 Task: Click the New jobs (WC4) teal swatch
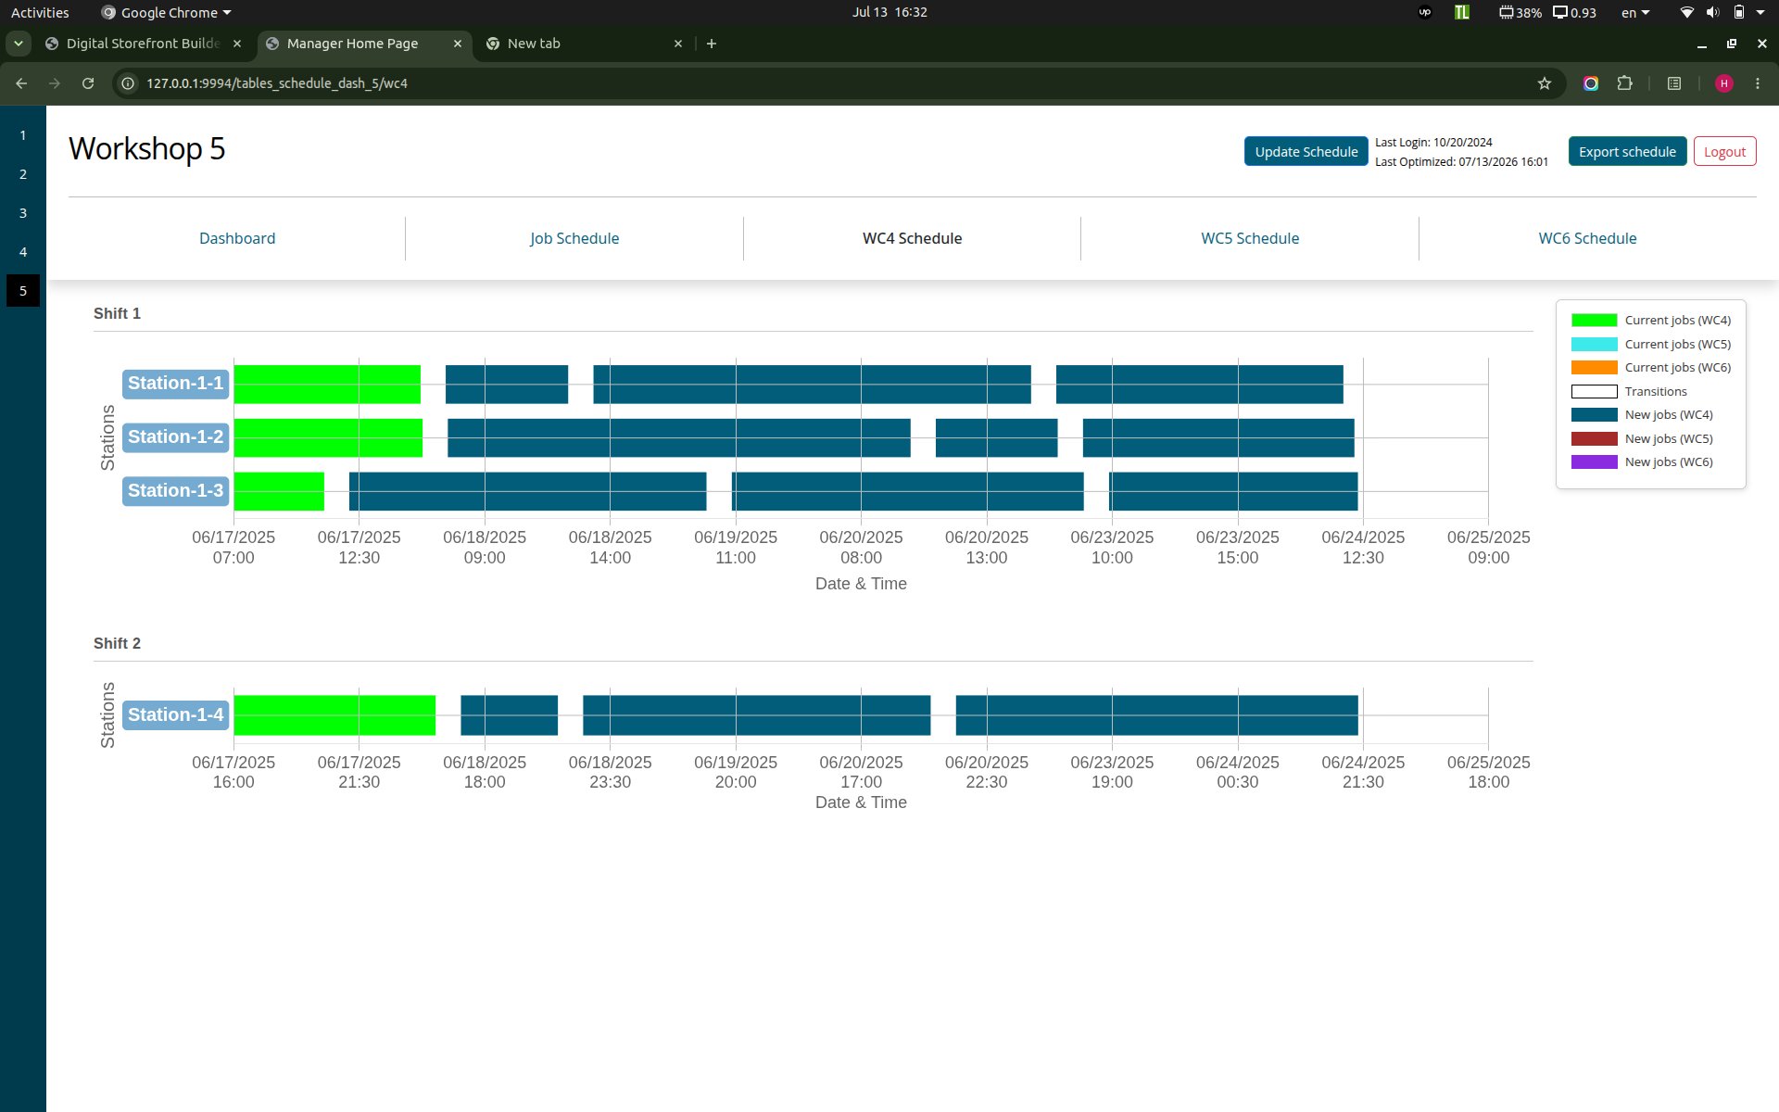[x=1594, y=415]
